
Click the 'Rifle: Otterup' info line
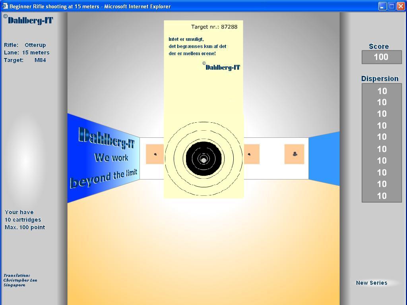(x=25, y=45)
